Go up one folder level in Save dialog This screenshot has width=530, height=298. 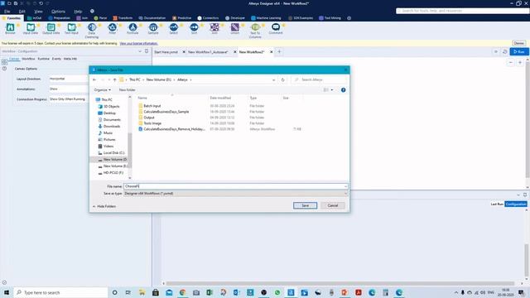point(114,79)
